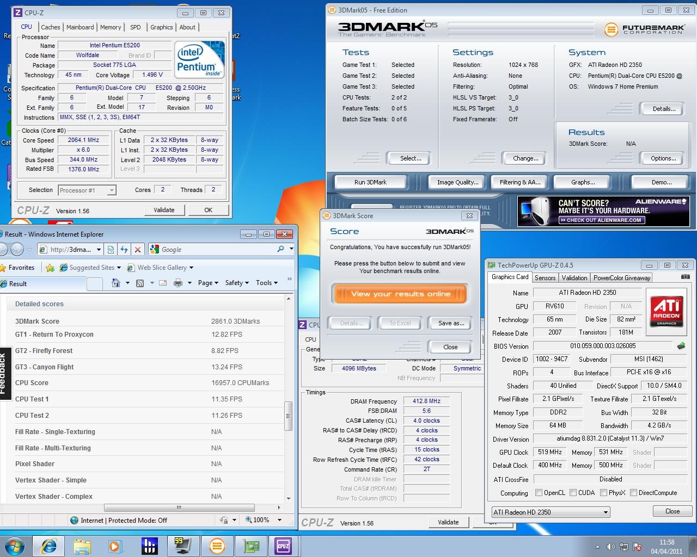The height and width of the screenshot is (557, 697).
Task: Expand the IE address bar dropdown
Action: point(99,249)
